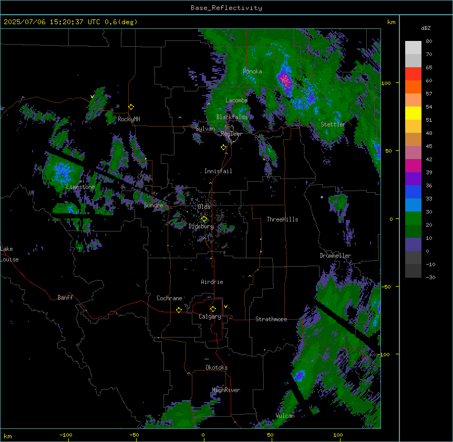Click the royal blue 33-36 dBZ swatch
The height and width of the screenshot is (442, 453).
[413, 192]
